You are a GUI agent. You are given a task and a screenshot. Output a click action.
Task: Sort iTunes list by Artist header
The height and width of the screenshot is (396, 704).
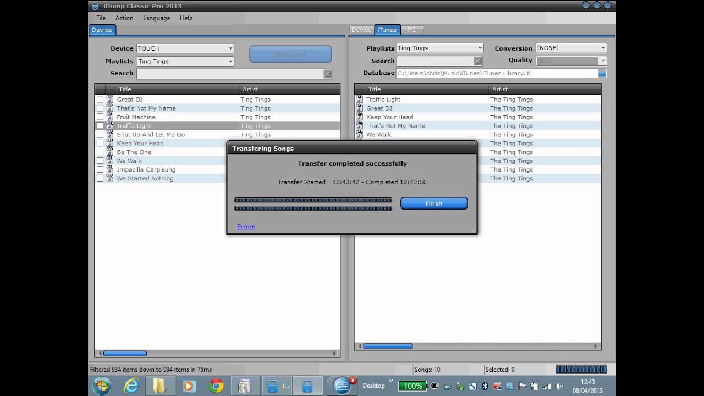[545, 89]
